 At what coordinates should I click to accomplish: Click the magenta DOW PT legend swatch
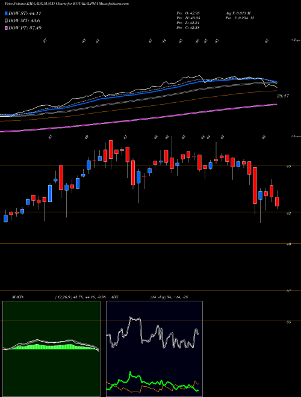(x=6, y=28)
